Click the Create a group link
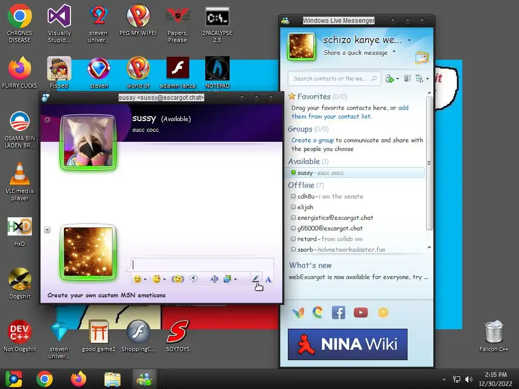The image size is (519, 389). pyautogui.click(x=312, y=140)
